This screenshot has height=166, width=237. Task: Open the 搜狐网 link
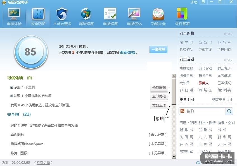(186, 130)
